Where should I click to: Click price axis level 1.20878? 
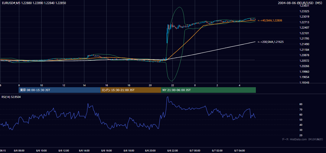pos(304,55)
